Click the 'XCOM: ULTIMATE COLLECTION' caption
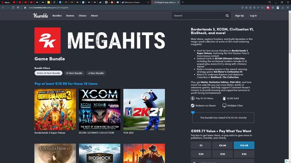 [96, 133]
